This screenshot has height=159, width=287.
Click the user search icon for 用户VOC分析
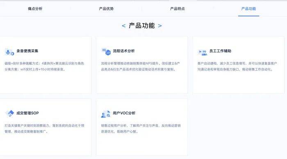(106, 114)
